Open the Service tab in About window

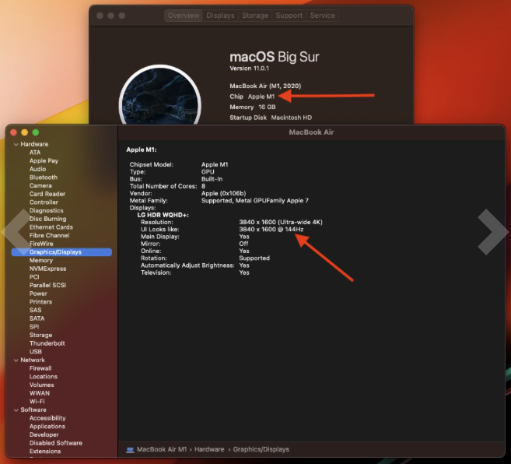tap(322, 16)
